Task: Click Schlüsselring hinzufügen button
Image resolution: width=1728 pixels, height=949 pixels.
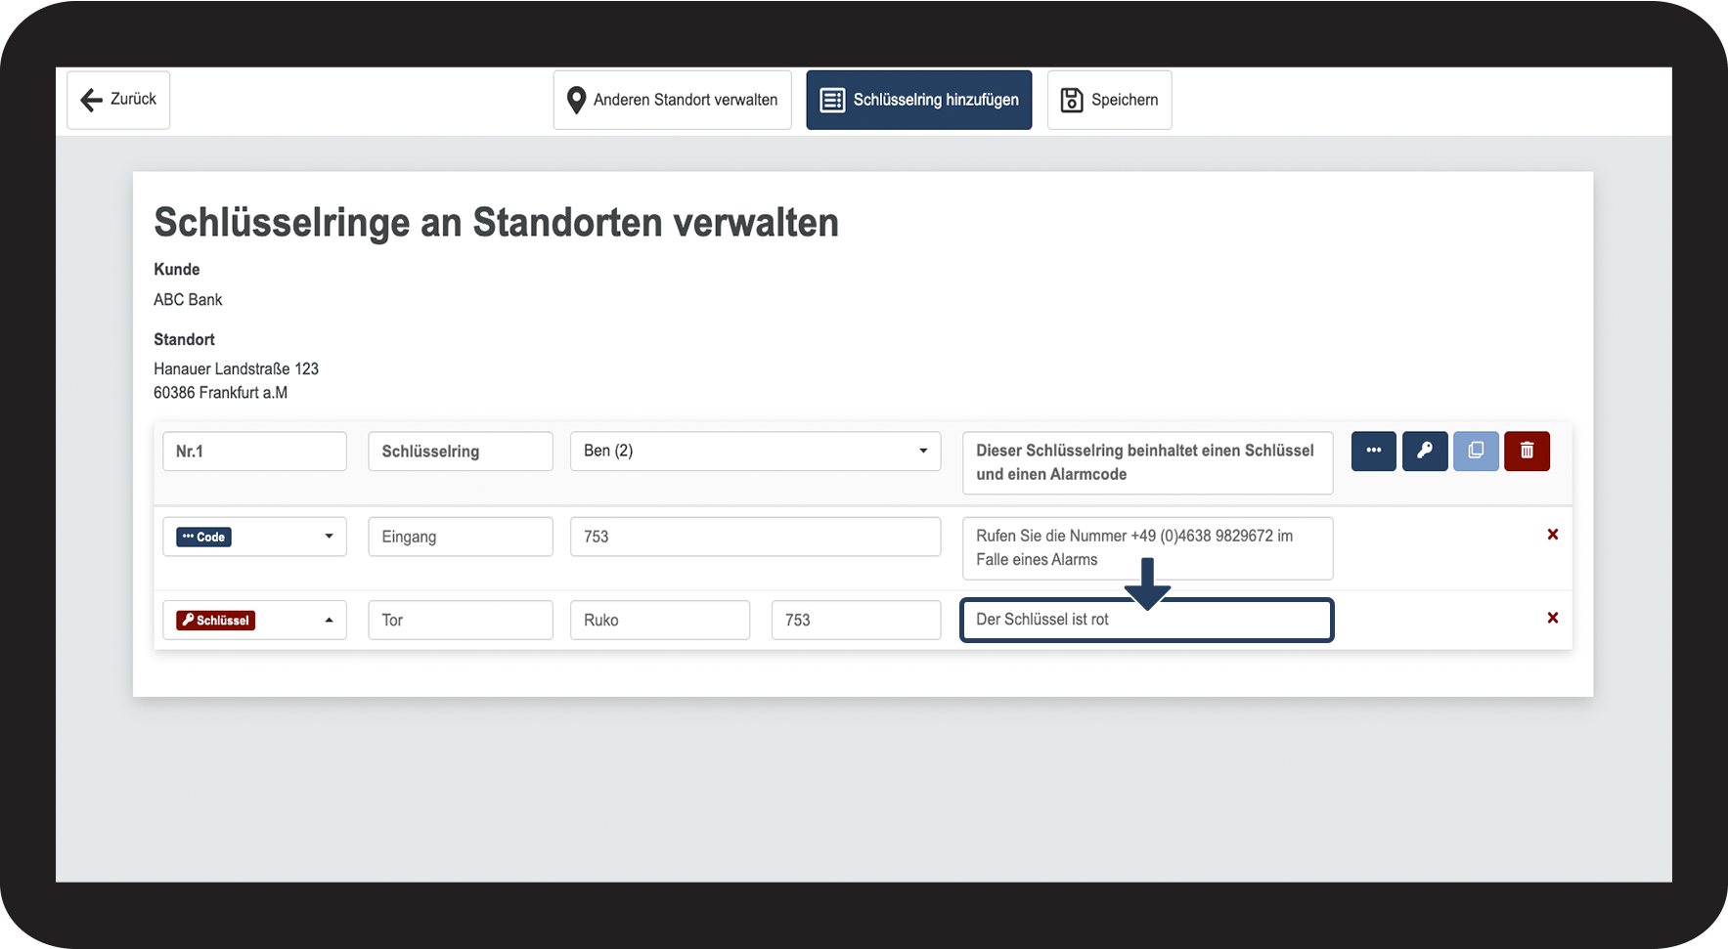Action: [x=918, y=100]
